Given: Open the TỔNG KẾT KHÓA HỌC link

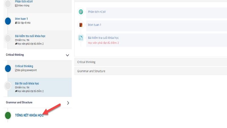Looking at the screenshot, I should pos(29,115).
